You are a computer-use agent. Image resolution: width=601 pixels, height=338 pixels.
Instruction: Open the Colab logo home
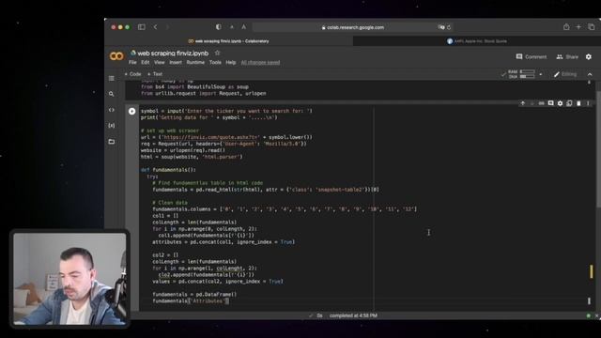[116, 56]
